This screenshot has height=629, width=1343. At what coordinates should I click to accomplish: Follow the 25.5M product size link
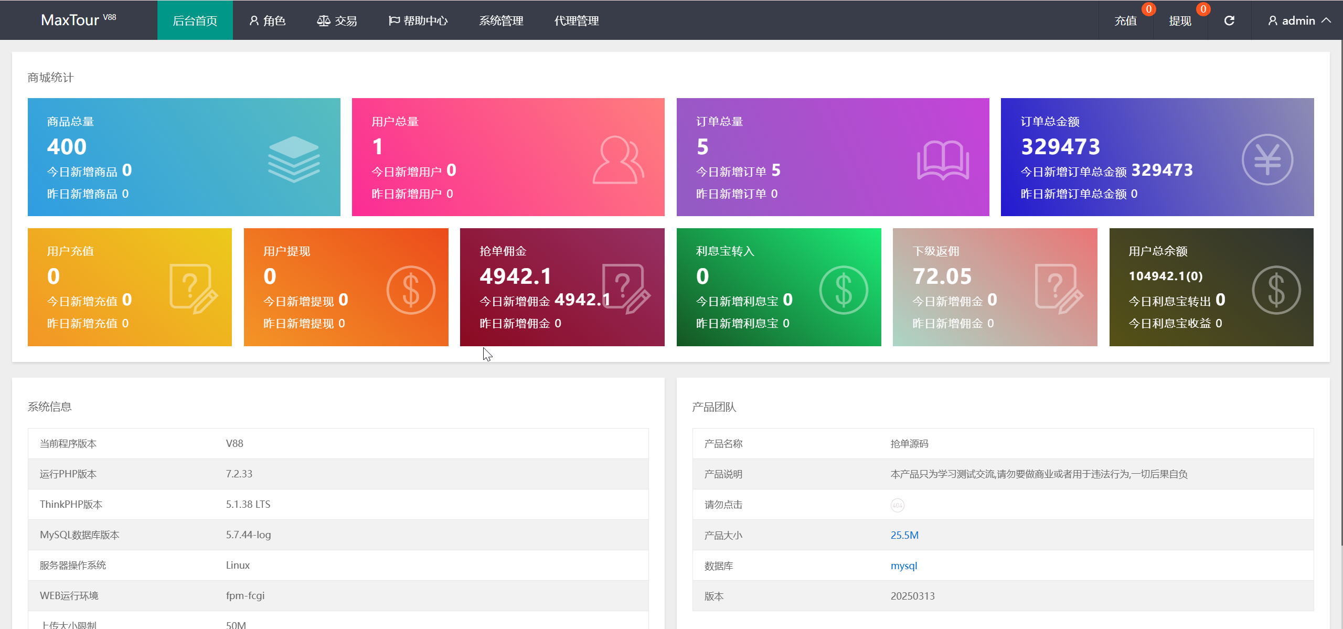coord(904,535)
